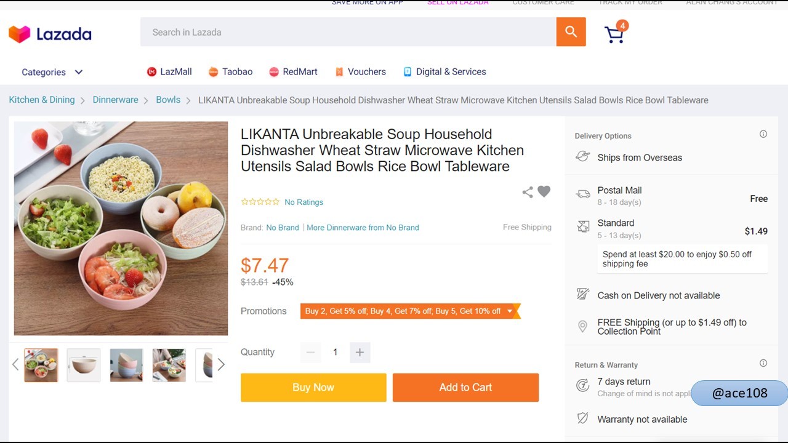This screenshot has width=788, height=443.
Task: Decrease quantity with the minus button
Action: pos(310,353)
